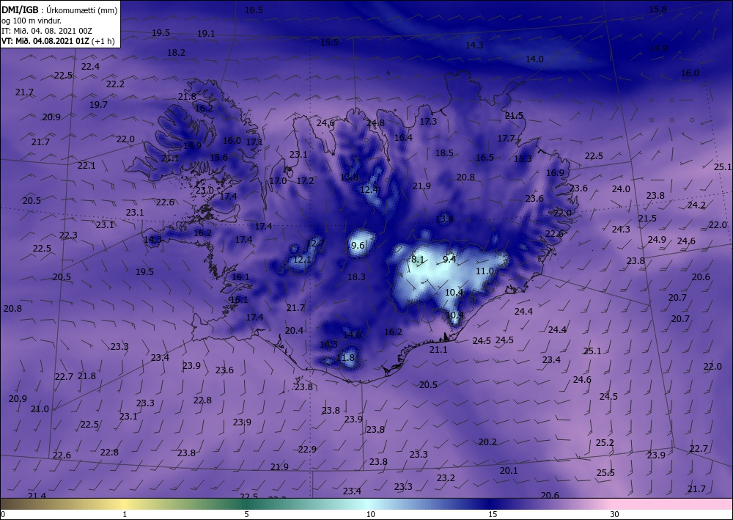
Task: Click the 11.0 value on the map
Action: pos(485,271)
